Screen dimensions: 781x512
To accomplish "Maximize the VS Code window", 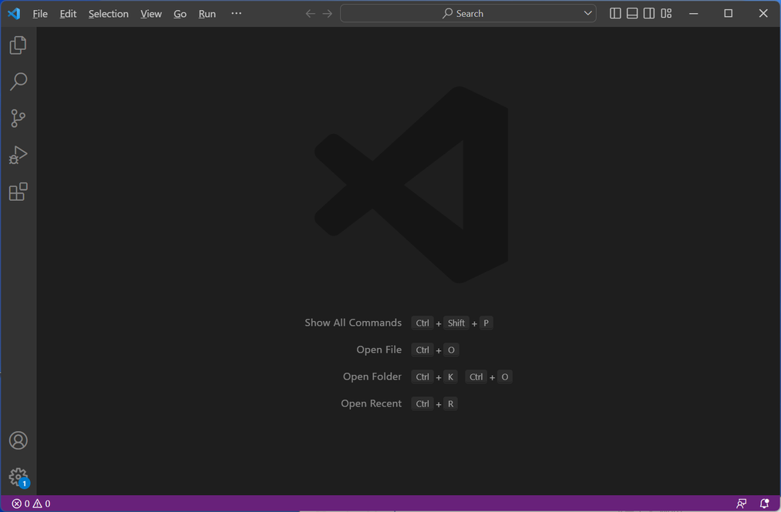I will pyautogui.click(x=729, y=13).
